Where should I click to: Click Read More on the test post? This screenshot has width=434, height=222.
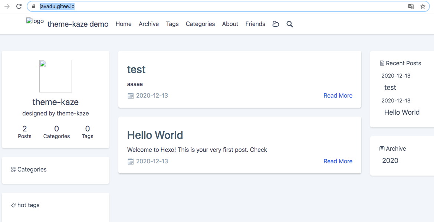pos(338,96)
